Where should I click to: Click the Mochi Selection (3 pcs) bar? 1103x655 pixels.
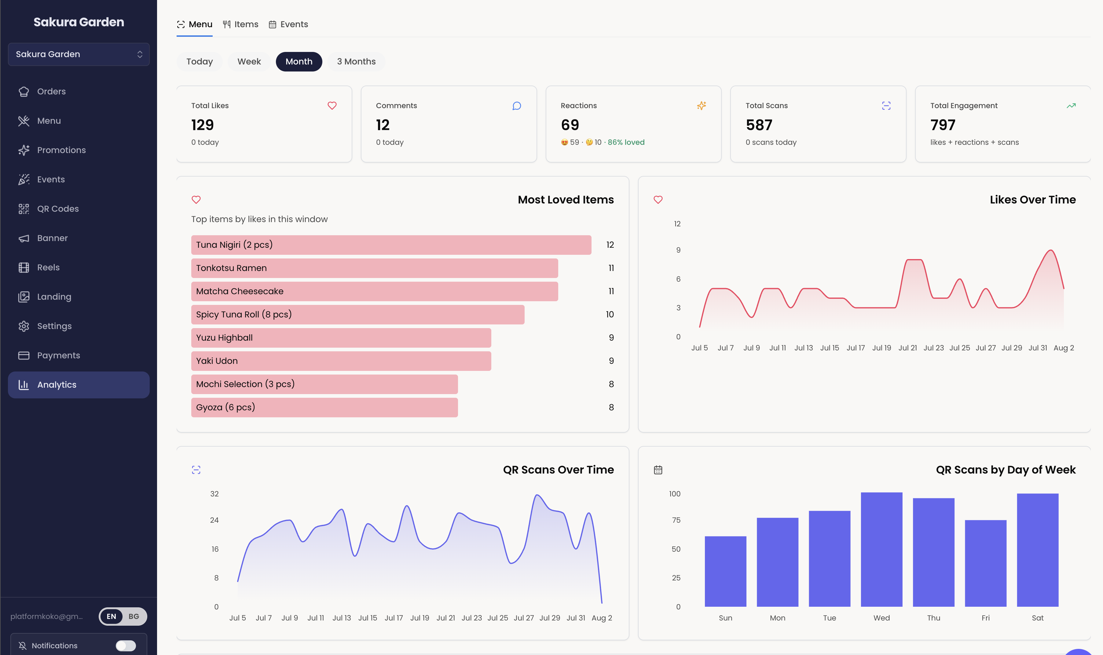(324, 384)
